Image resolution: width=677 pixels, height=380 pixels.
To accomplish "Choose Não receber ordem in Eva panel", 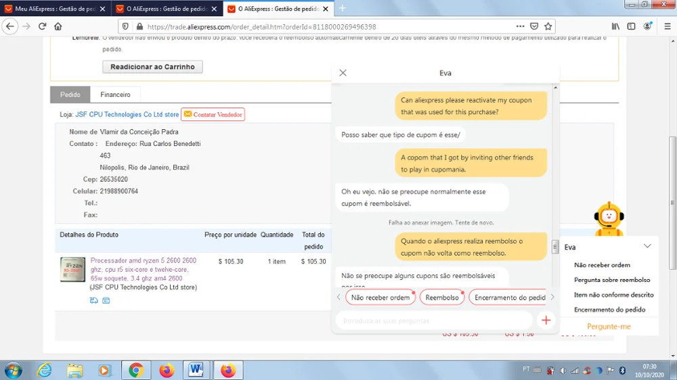I will pos(602,265).
